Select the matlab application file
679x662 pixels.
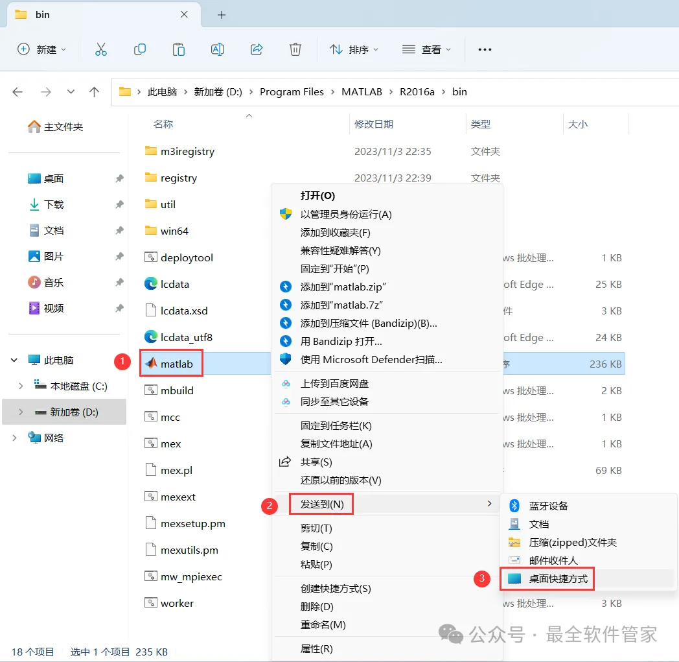coord(171,364)
